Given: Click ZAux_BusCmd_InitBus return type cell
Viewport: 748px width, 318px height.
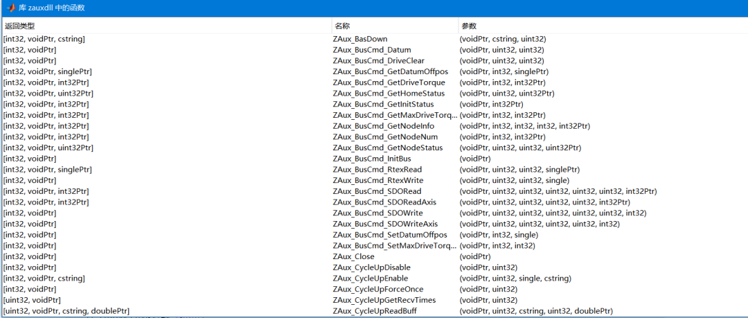Looking at the screenshot, I should tap(30, 159).
